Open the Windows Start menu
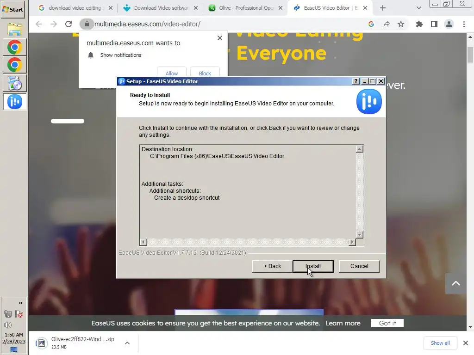 pyautogui.click(x=12, y=9)
